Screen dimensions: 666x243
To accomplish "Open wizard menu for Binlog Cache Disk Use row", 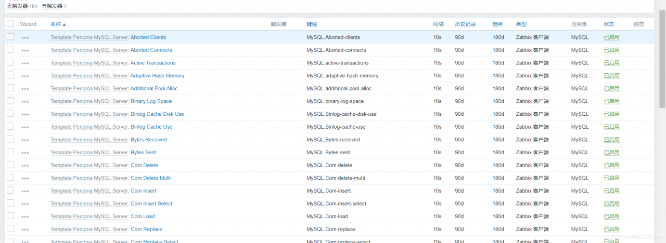I will [25, 115].
